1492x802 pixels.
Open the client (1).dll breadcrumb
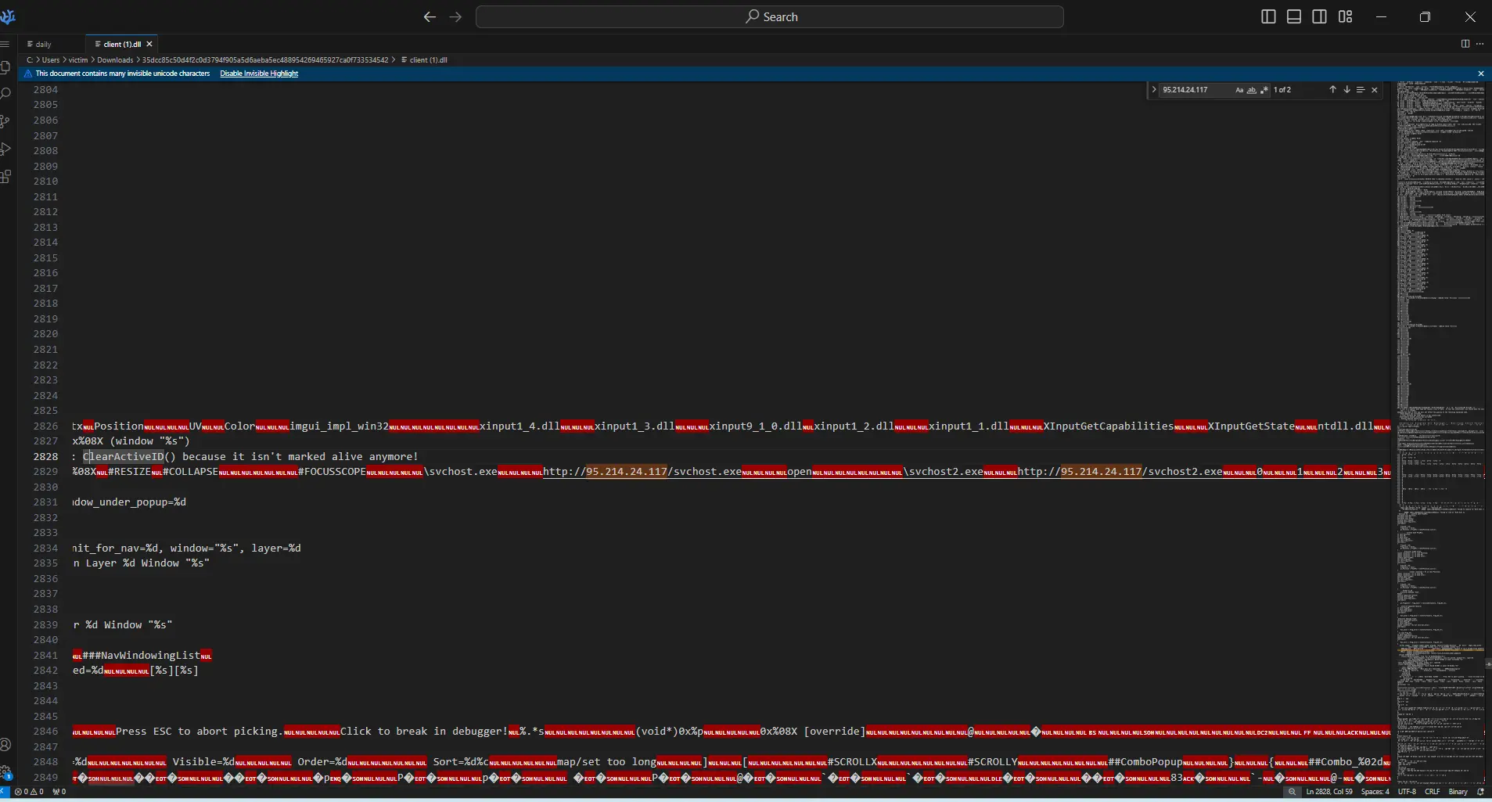tap(424, 59)
